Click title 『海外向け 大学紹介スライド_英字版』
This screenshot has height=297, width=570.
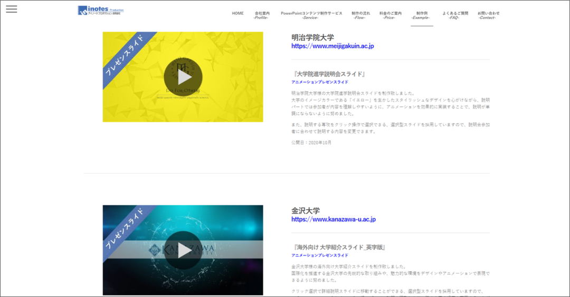(339, 247)
